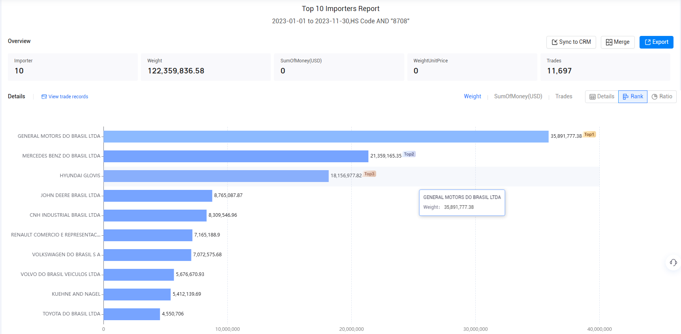Open the customer support headset icon
Image resolution: width=681 pixels, height=334 pixels.
tap(673, 263)
